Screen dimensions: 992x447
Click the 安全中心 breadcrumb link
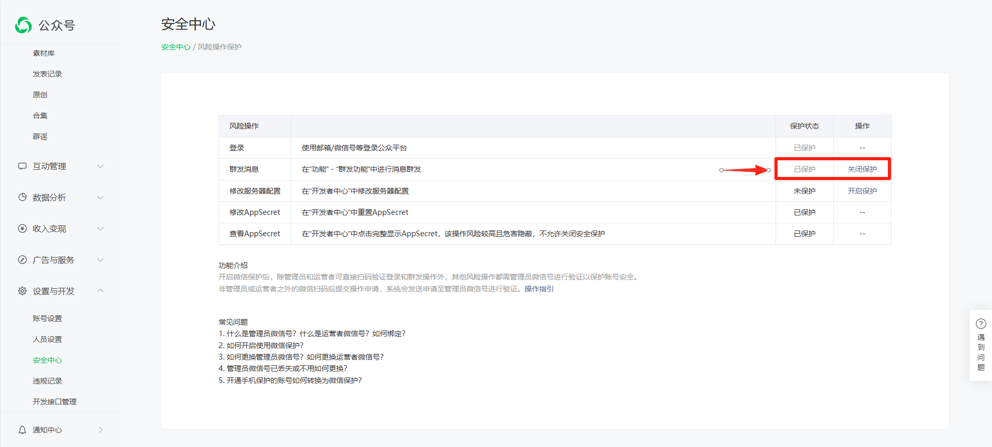tap(175, 47)
